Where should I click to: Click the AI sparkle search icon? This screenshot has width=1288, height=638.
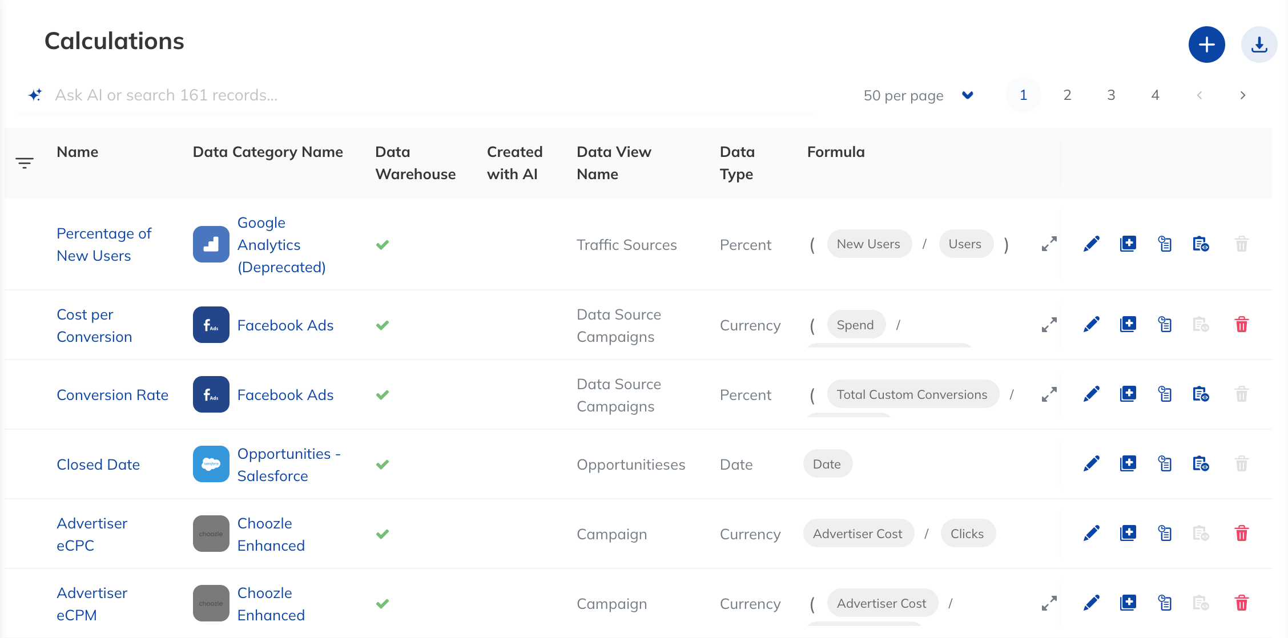point(35,95)
